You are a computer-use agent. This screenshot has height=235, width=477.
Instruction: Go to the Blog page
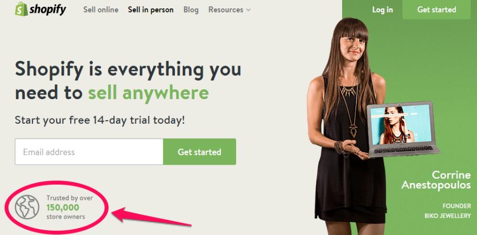point(191,10)
